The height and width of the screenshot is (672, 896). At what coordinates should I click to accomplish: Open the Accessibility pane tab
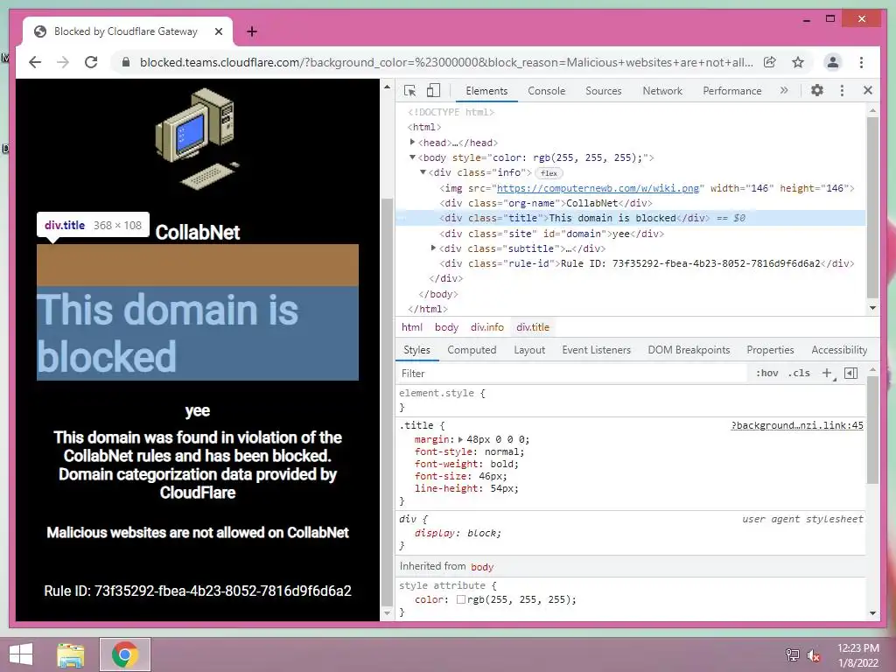(x=839, y=350)
